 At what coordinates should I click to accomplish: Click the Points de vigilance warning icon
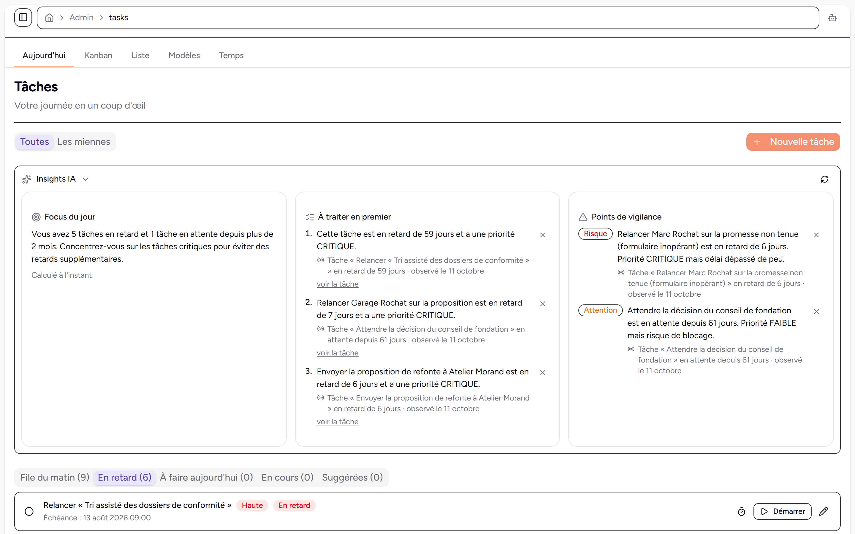coord(583,217)
